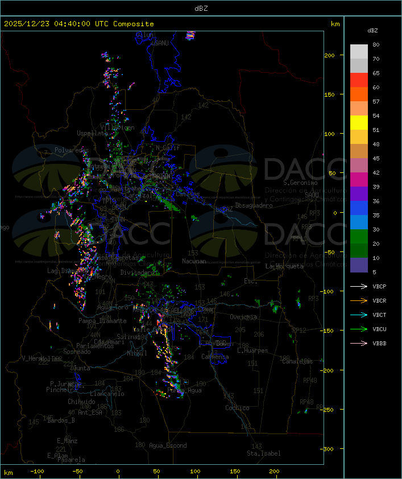Pick the gray 65-70 dBZ swatch

coord(359,65)
